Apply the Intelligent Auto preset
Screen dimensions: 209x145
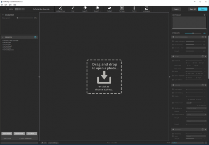tap(60, 9)
